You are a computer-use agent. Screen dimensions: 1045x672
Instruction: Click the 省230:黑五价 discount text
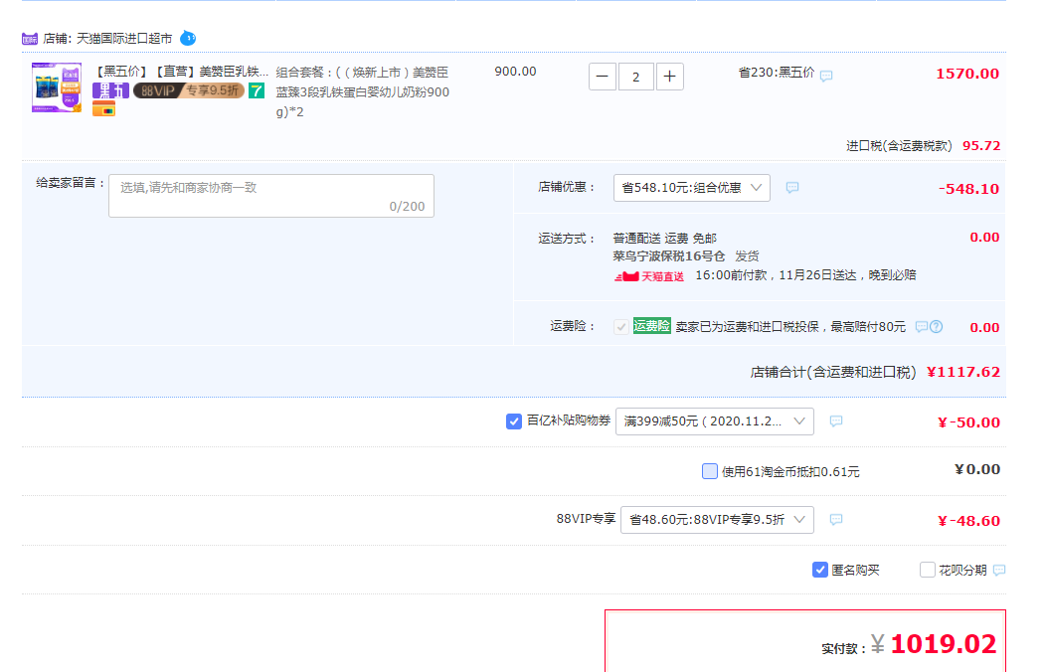777,73
